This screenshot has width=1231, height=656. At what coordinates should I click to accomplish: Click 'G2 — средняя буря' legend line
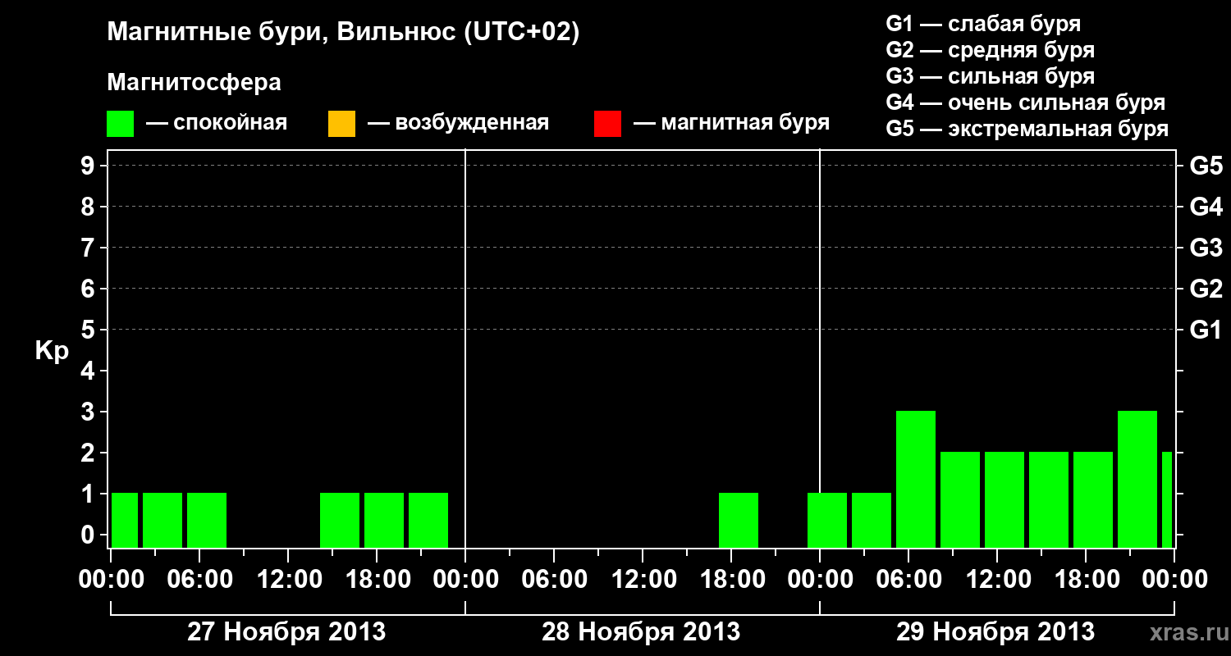990,50
